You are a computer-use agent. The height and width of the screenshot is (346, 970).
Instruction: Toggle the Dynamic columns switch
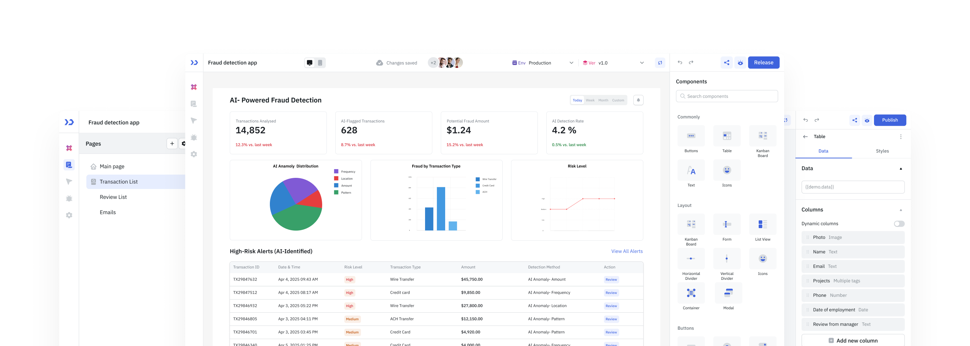point(899,224)
